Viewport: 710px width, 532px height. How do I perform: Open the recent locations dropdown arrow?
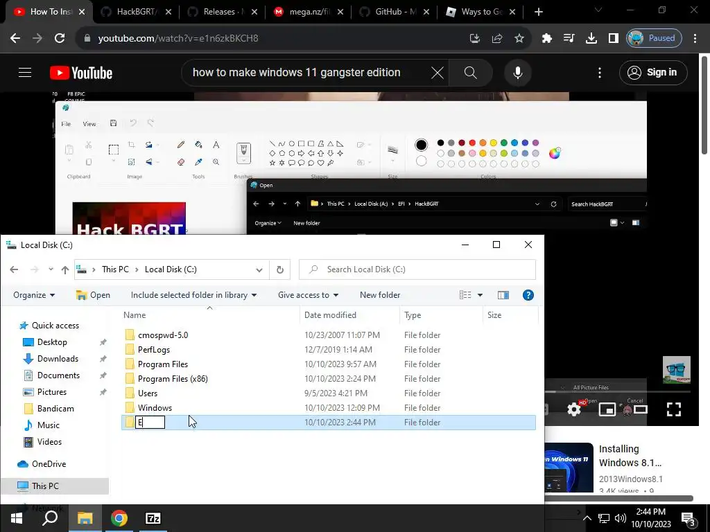(51, 269)
